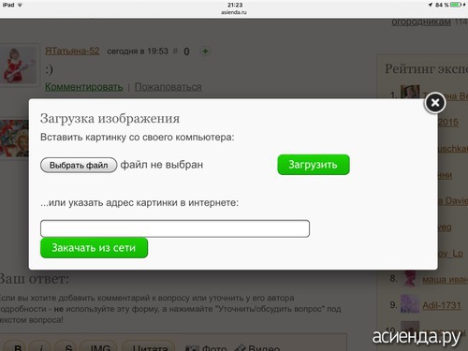Click the IMG toolbar button
The width and height of the screenshot is (468, 351).
coord(99,346)
